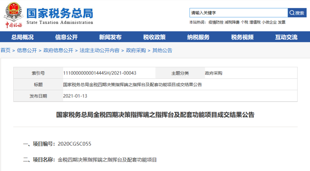Select hot keyword 增值税
310x171 pixels.
(x=255, y=22)
